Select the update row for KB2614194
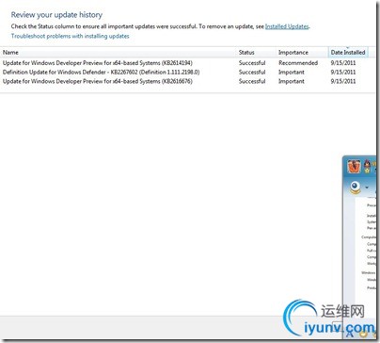This screenshot has width=380, height=343. [x=187, y=63]
